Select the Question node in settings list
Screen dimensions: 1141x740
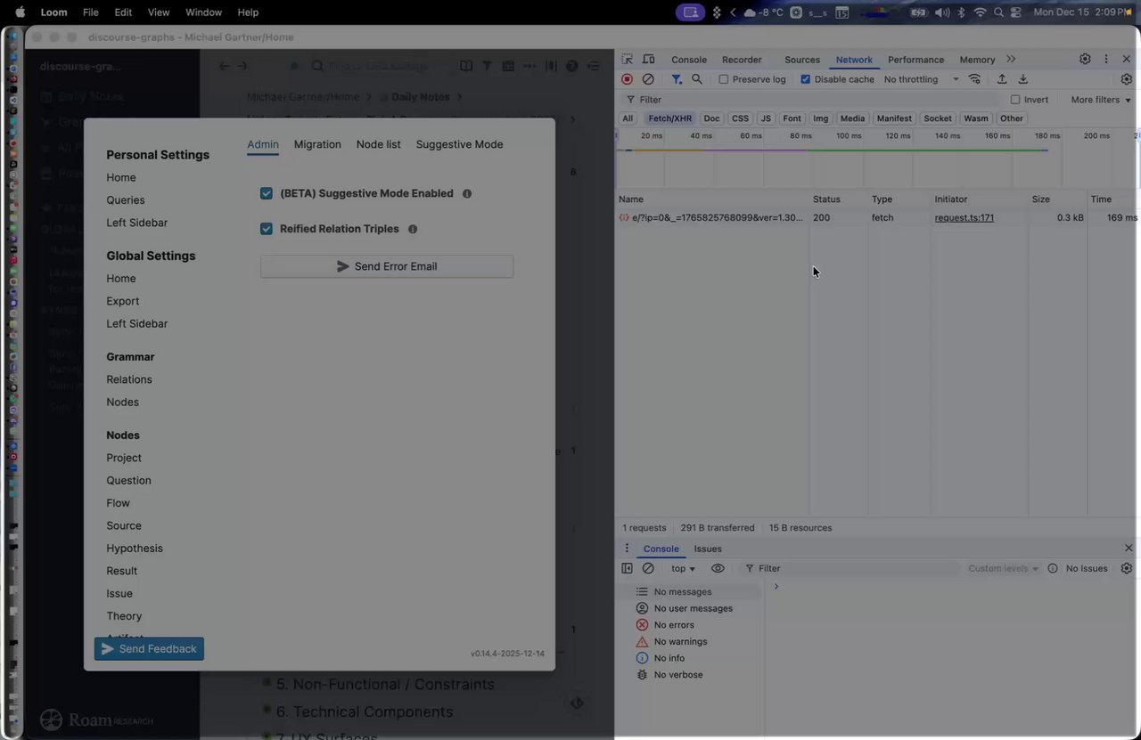click(x=129, y=481)
